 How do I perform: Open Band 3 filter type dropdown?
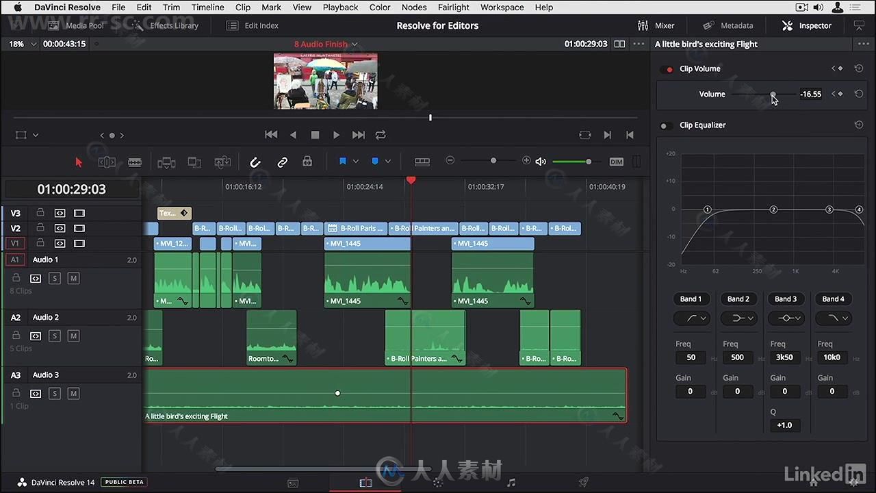pos(786,318)
